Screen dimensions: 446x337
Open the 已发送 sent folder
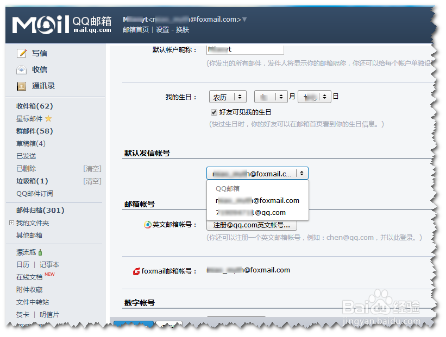coord(26,156)
